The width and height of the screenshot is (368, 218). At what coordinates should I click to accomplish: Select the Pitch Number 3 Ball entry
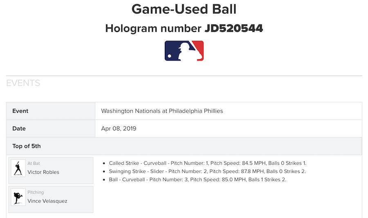coord(197,180)
